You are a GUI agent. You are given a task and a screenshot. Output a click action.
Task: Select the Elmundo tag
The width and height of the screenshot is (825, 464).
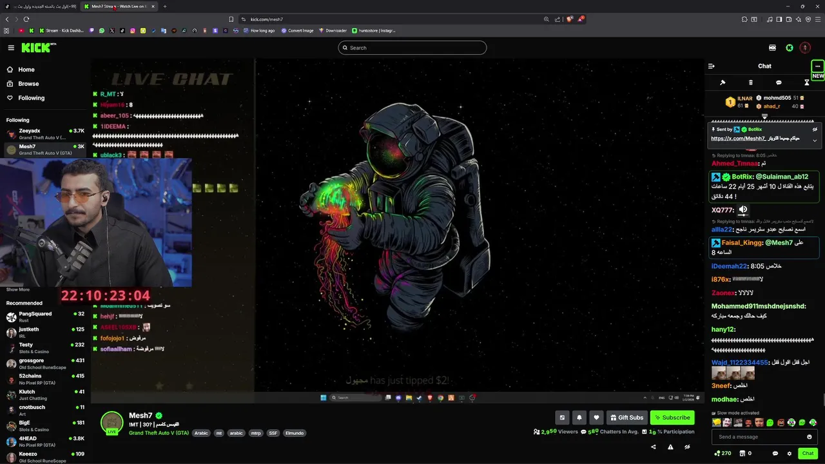coord(294,433)
